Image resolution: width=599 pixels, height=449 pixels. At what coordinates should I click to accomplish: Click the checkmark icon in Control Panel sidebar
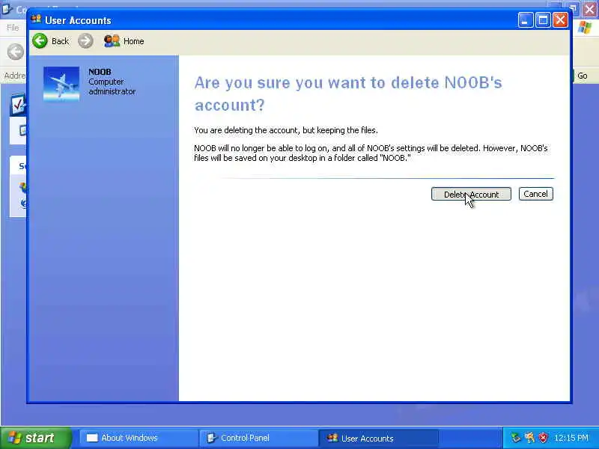(x=18, y=105)
